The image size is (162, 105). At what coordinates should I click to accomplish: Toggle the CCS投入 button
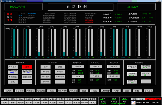[x=46, y=77]
